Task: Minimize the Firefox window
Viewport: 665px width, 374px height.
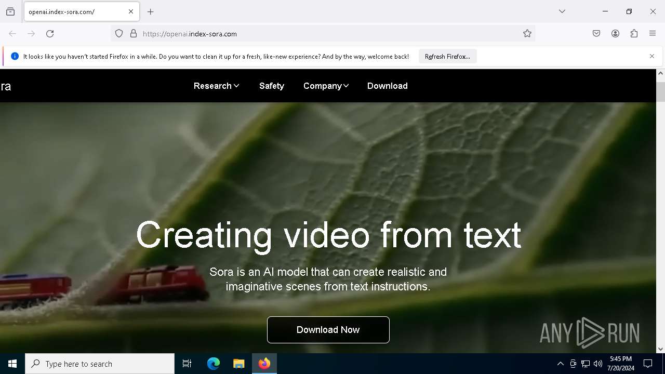Action: 605,11
